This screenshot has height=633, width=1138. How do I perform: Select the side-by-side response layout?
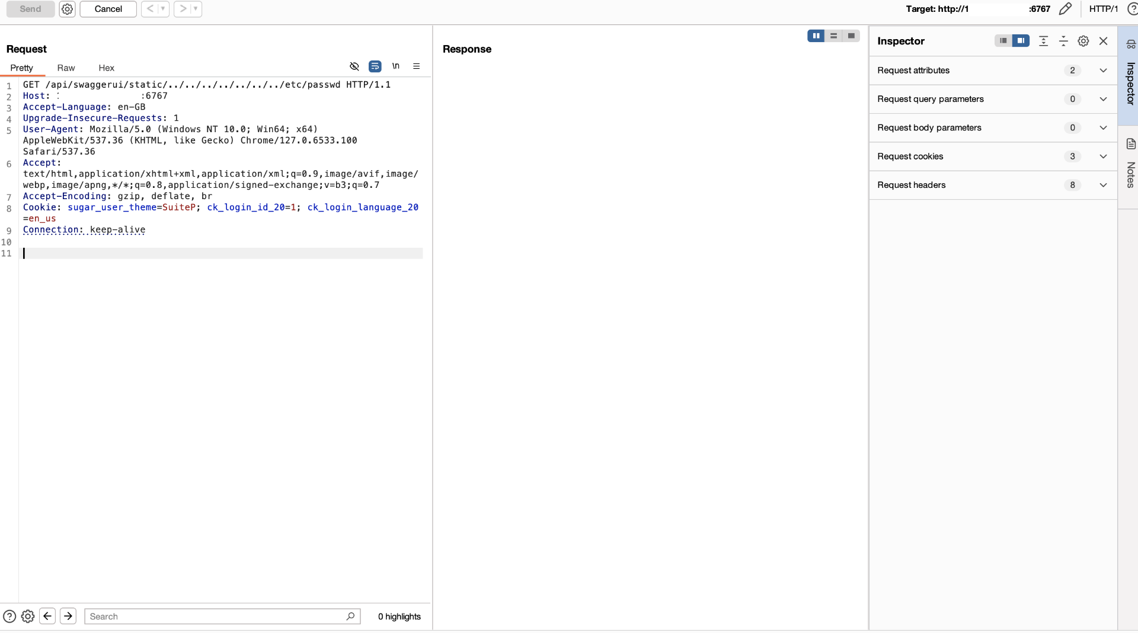[816, 36]
